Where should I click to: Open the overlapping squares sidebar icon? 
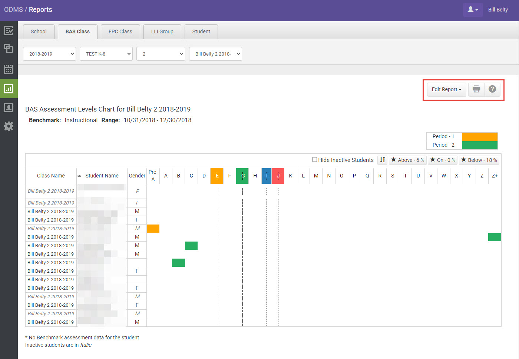click(x=9, y=48)
